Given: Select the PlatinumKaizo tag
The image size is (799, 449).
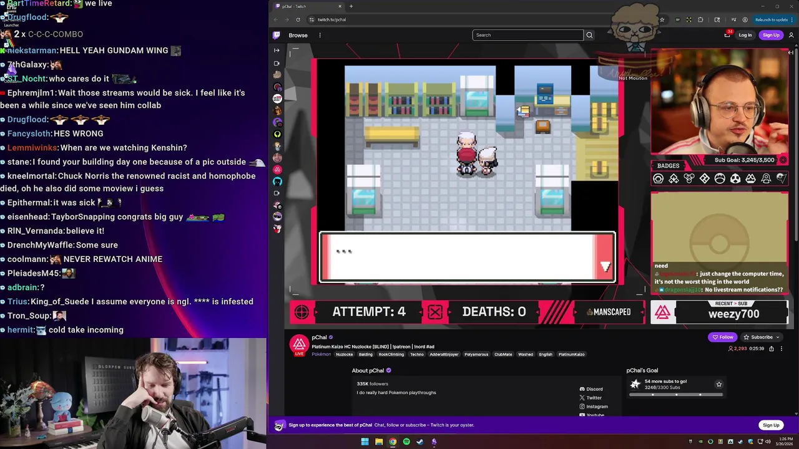Looking at the screenshot, I should [x=571, y=354].
